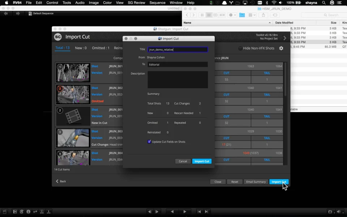
Task: Click the audio volume icon in the RV bottom bar
Action: click(339, 212)
